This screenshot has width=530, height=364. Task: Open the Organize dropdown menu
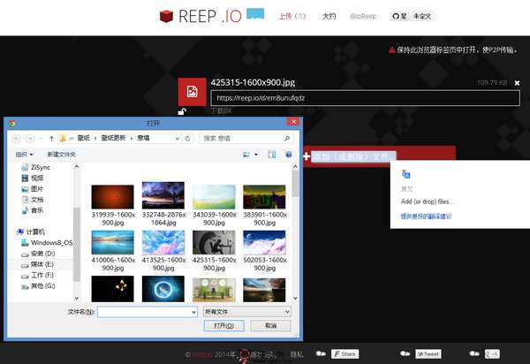pyautogui.click(x=25, y=155)
